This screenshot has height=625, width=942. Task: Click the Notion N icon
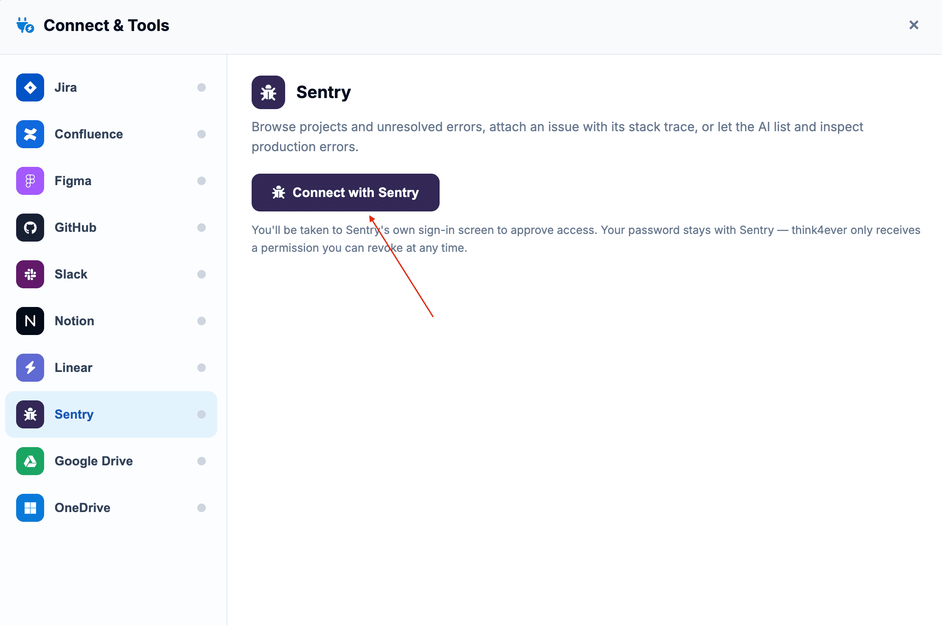tap(30, 321)
